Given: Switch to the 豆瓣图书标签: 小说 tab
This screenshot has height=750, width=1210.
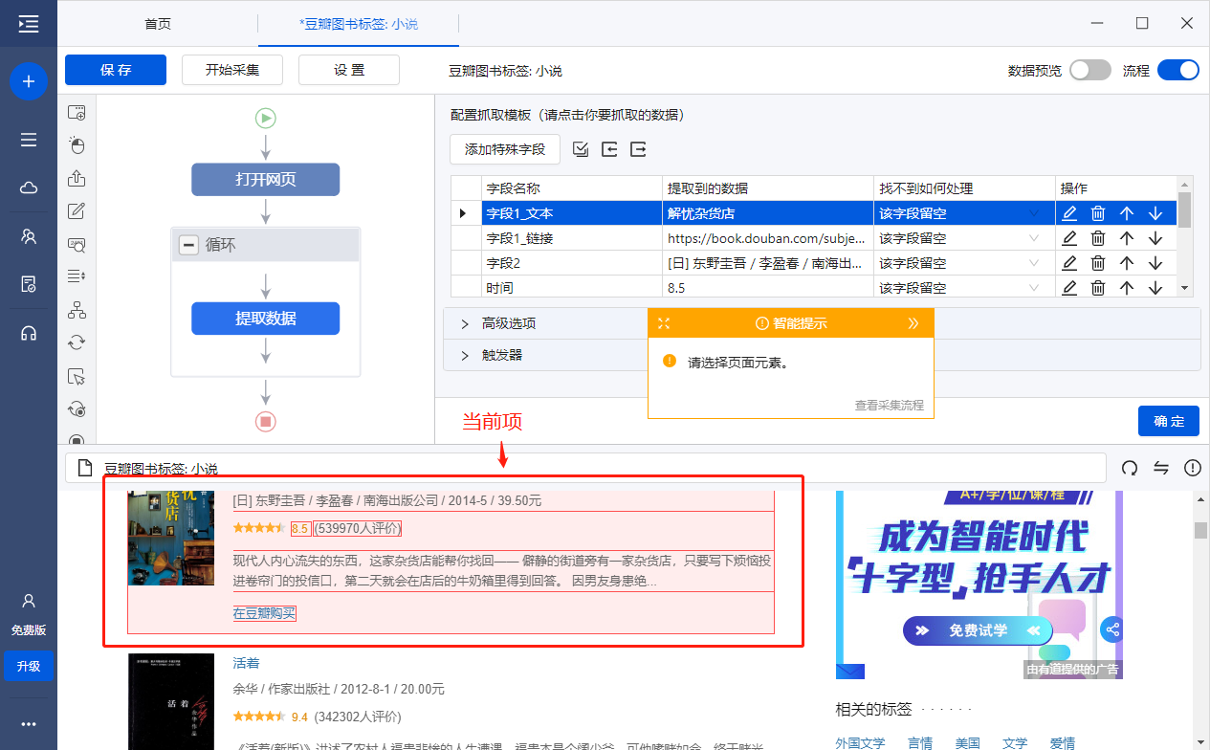Looking at the screenshot, I should (359, 24).
